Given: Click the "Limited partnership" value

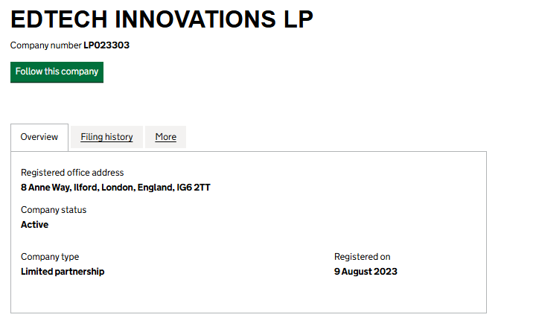Looking at the screenshot, I should pyautogui.click(x=63, y=272).
